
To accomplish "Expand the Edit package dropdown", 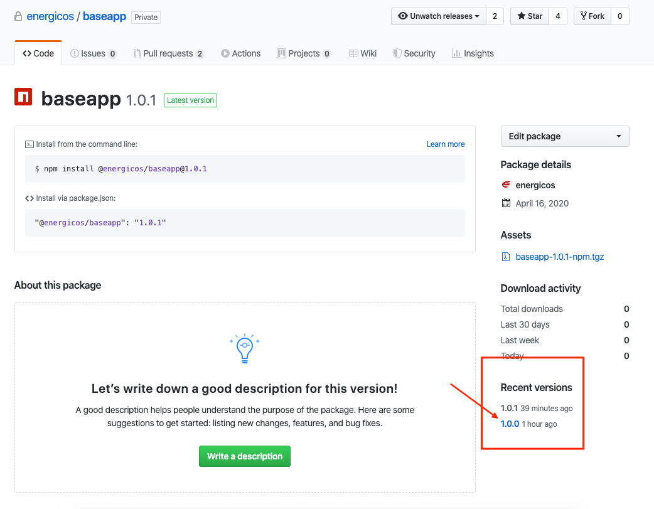I will pos(565,136).
